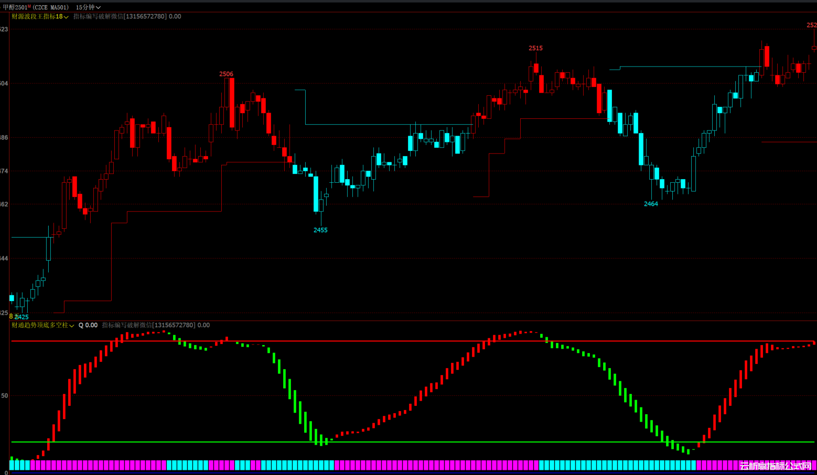Click the 2506 high price label
Viewport: 817px width, 475px height.
point(226,74)
